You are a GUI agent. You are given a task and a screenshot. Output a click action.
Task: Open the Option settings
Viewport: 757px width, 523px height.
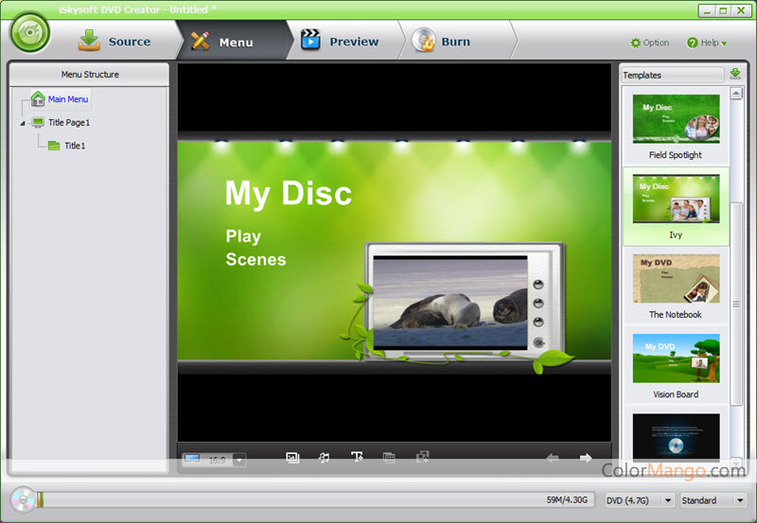(x=649, y=43)
